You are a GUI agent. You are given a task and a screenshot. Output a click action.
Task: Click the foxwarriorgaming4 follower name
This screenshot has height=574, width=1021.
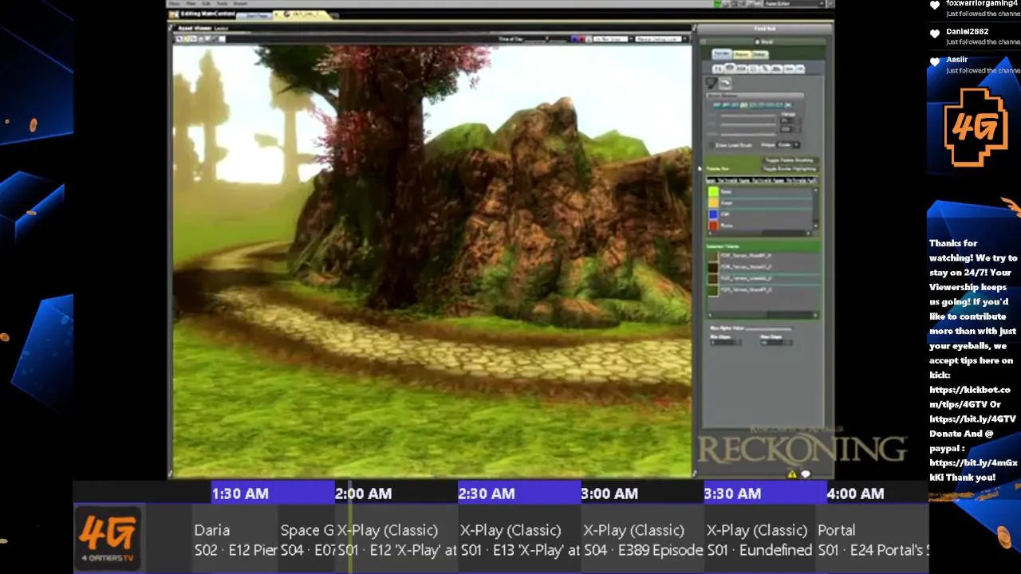pos(981,4)
